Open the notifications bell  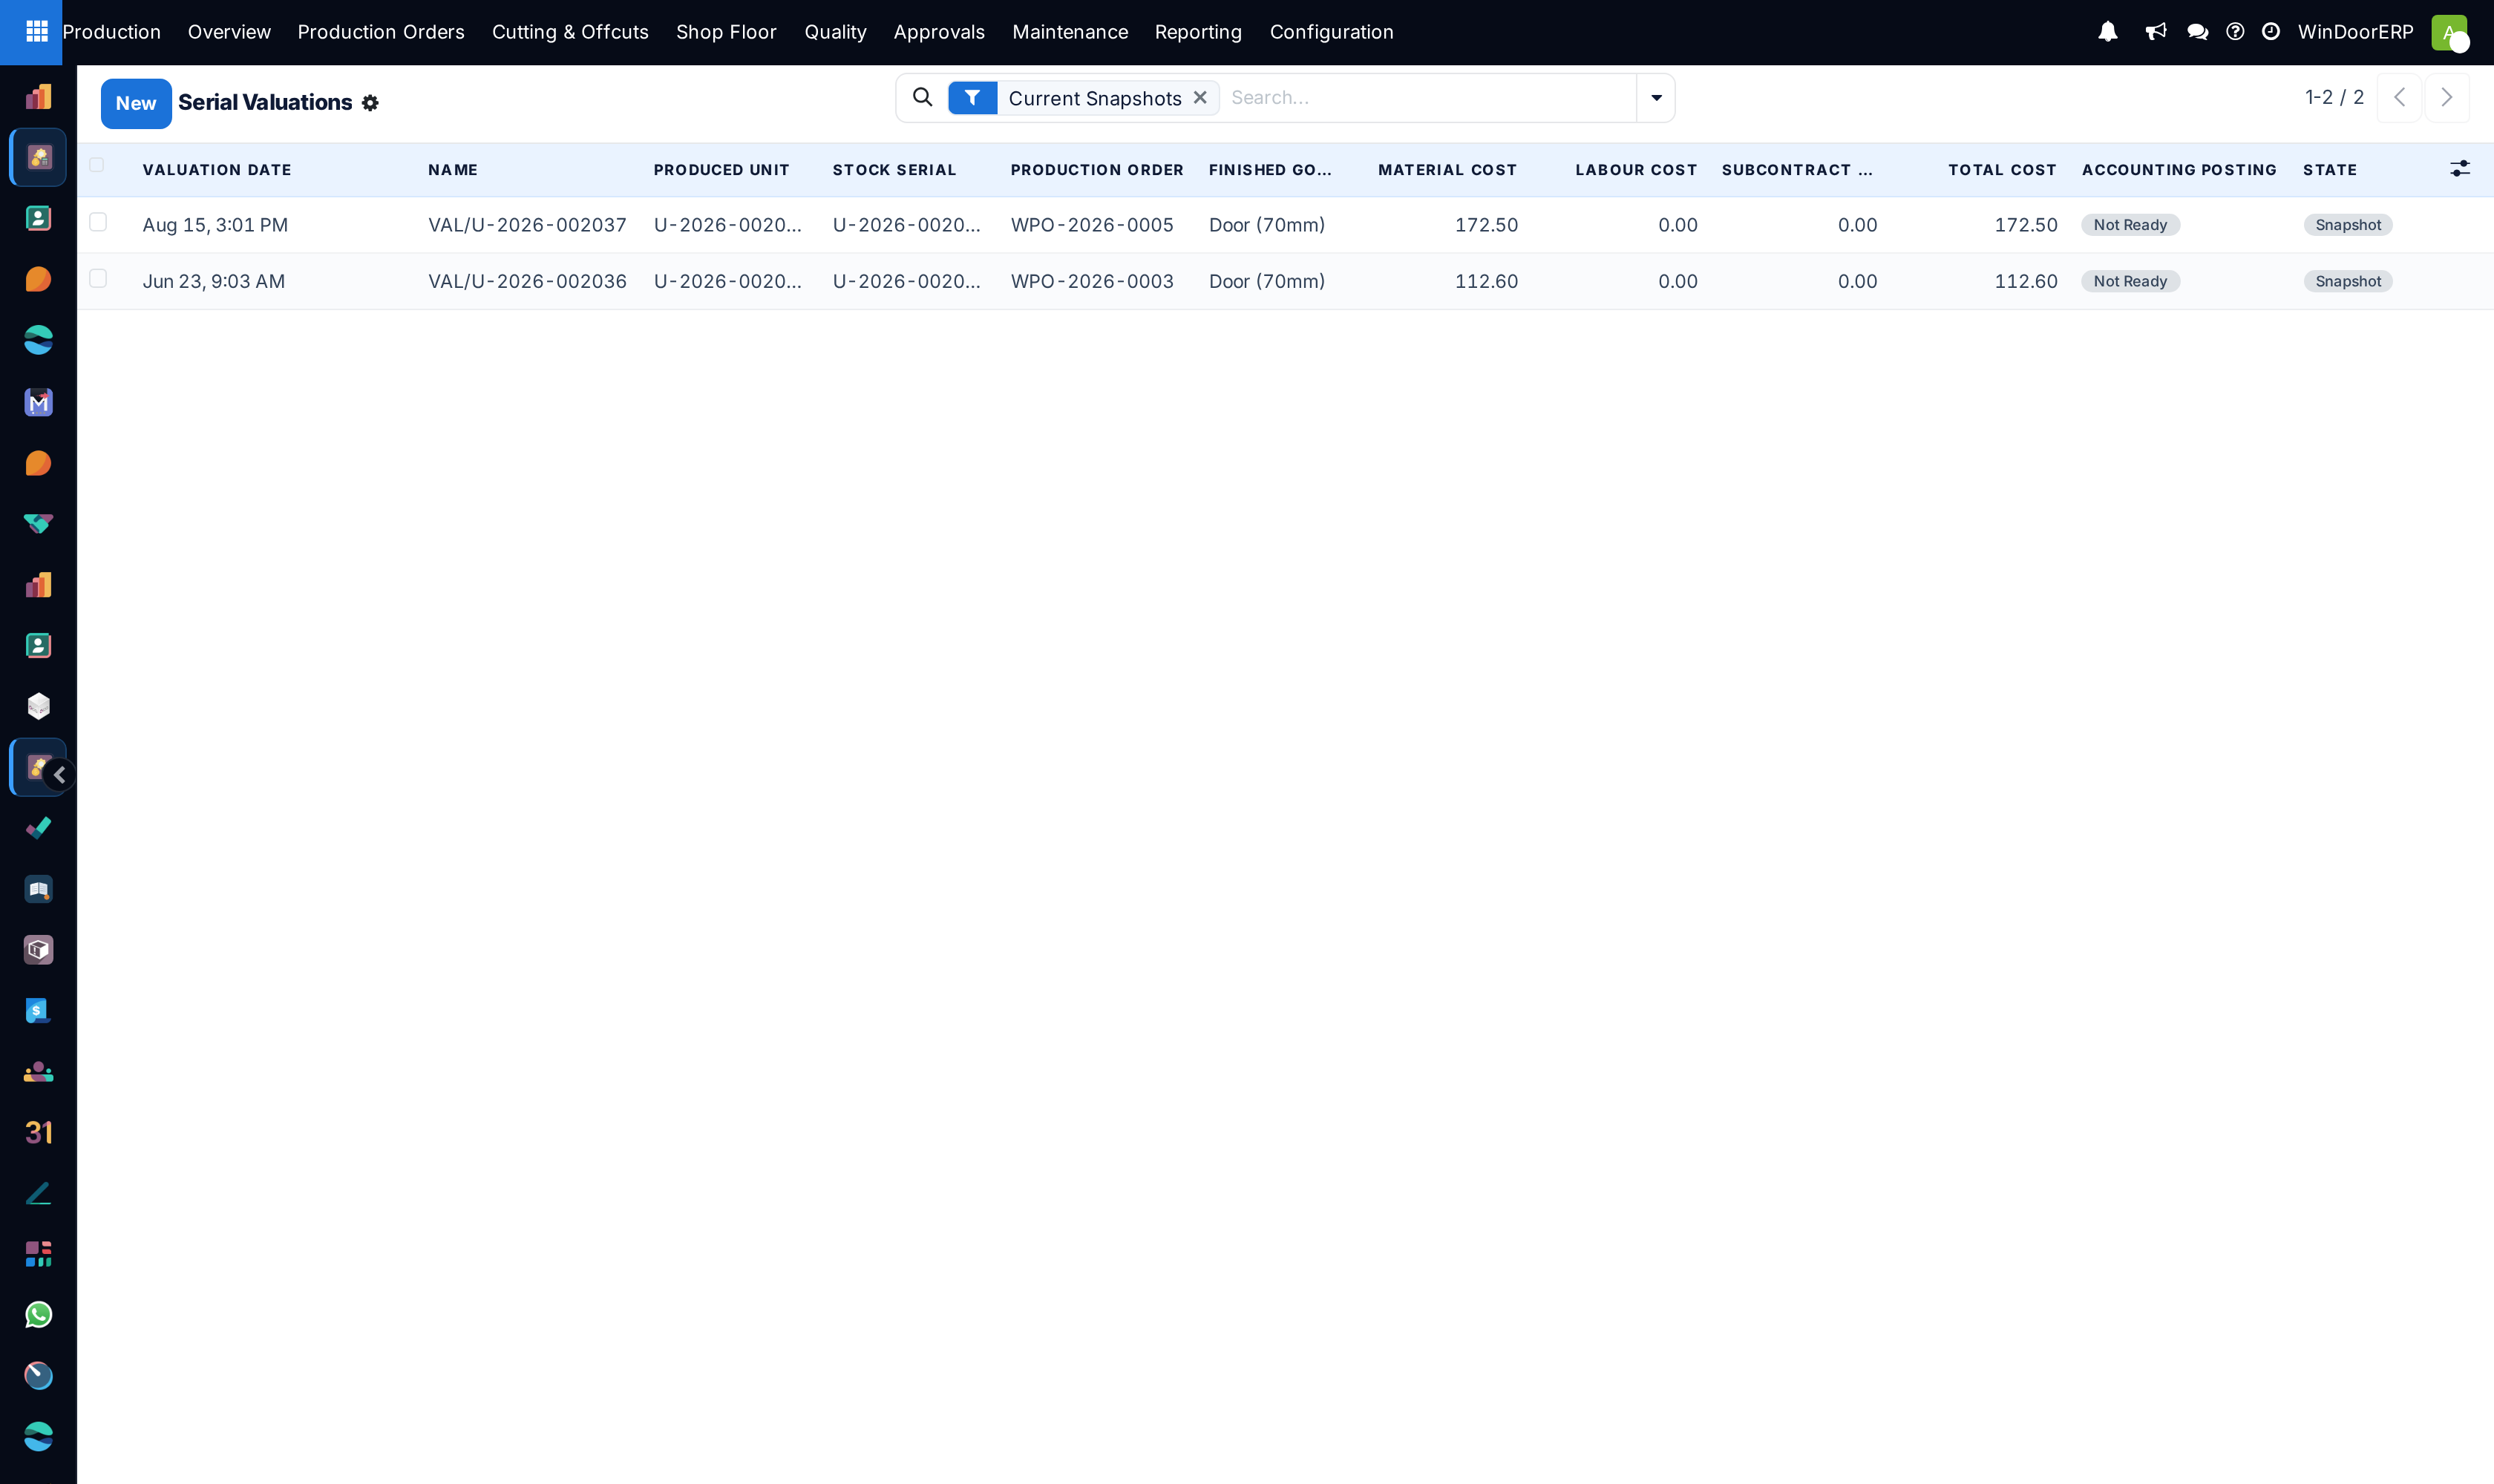point(2108,32)
